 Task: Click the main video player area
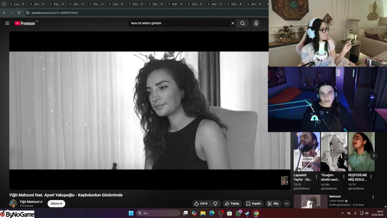pos(150,111)
